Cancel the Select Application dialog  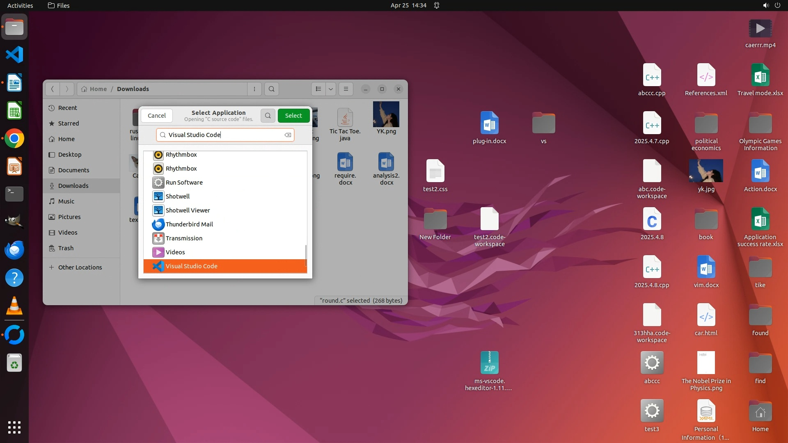tap(156, 116)
